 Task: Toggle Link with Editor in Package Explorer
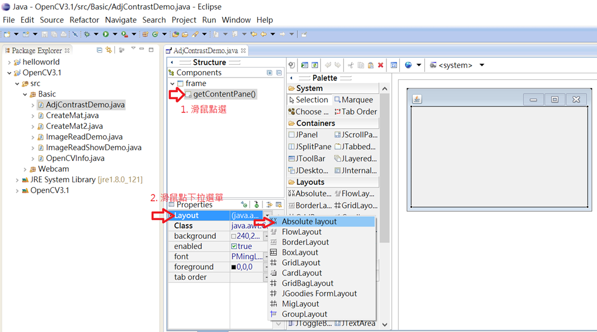(x=108, y=50)
